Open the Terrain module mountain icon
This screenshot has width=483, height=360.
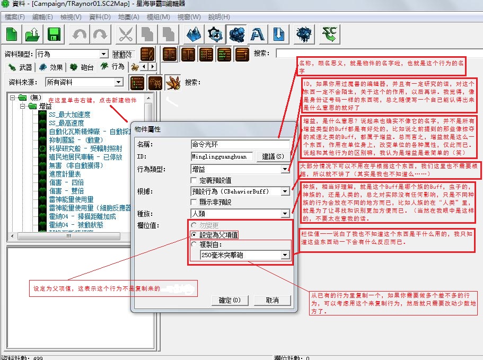[x=194, y=34]
